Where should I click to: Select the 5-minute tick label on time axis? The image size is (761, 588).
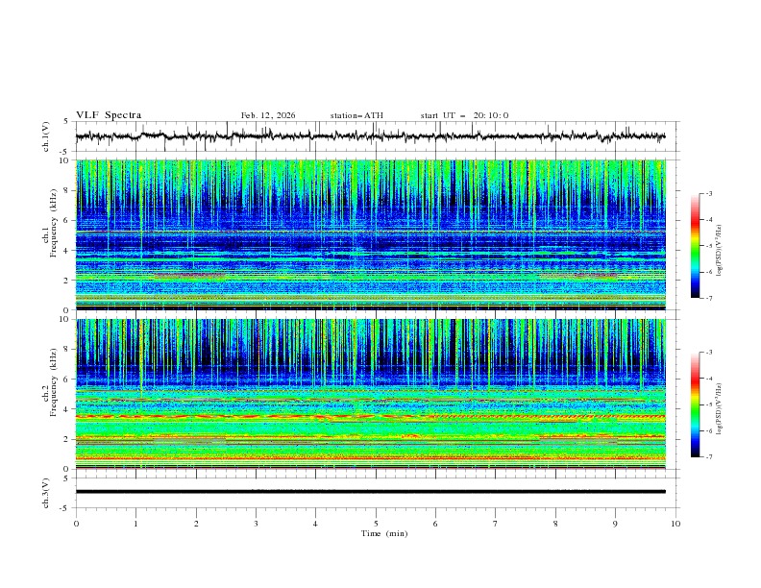[376, 524]
